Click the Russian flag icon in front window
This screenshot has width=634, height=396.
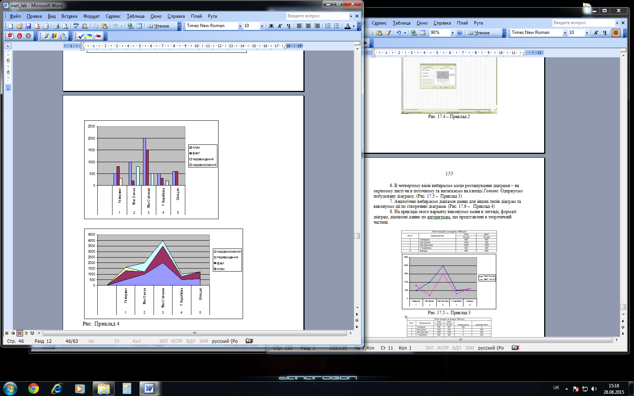(x=98, y=36)
